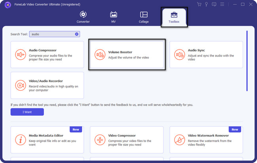The width and height of the screenshot is (257, 163).
Task: Click the Volume Booster icon
Action: [100, 55]
